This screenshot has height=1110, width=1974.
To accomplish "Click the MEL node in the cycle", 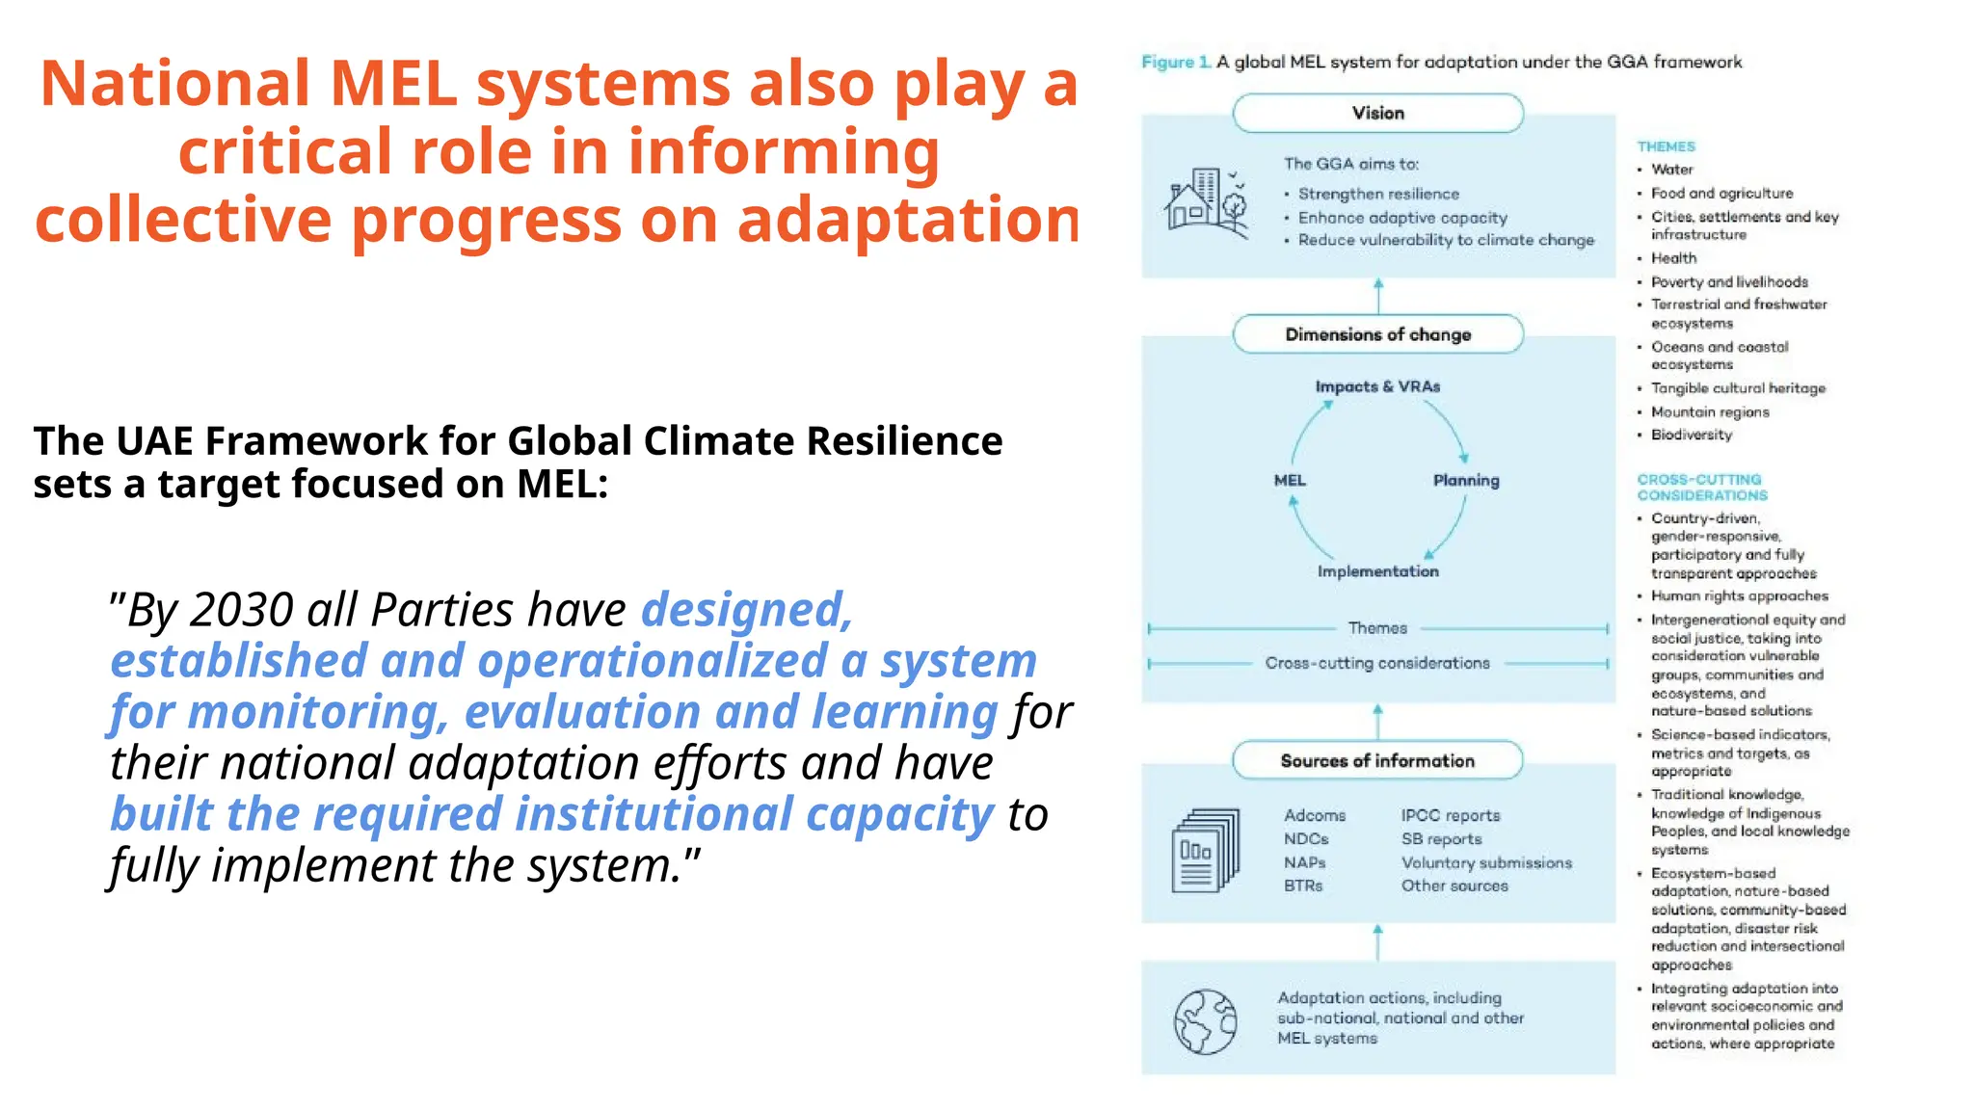I will tap(1290, 480).
